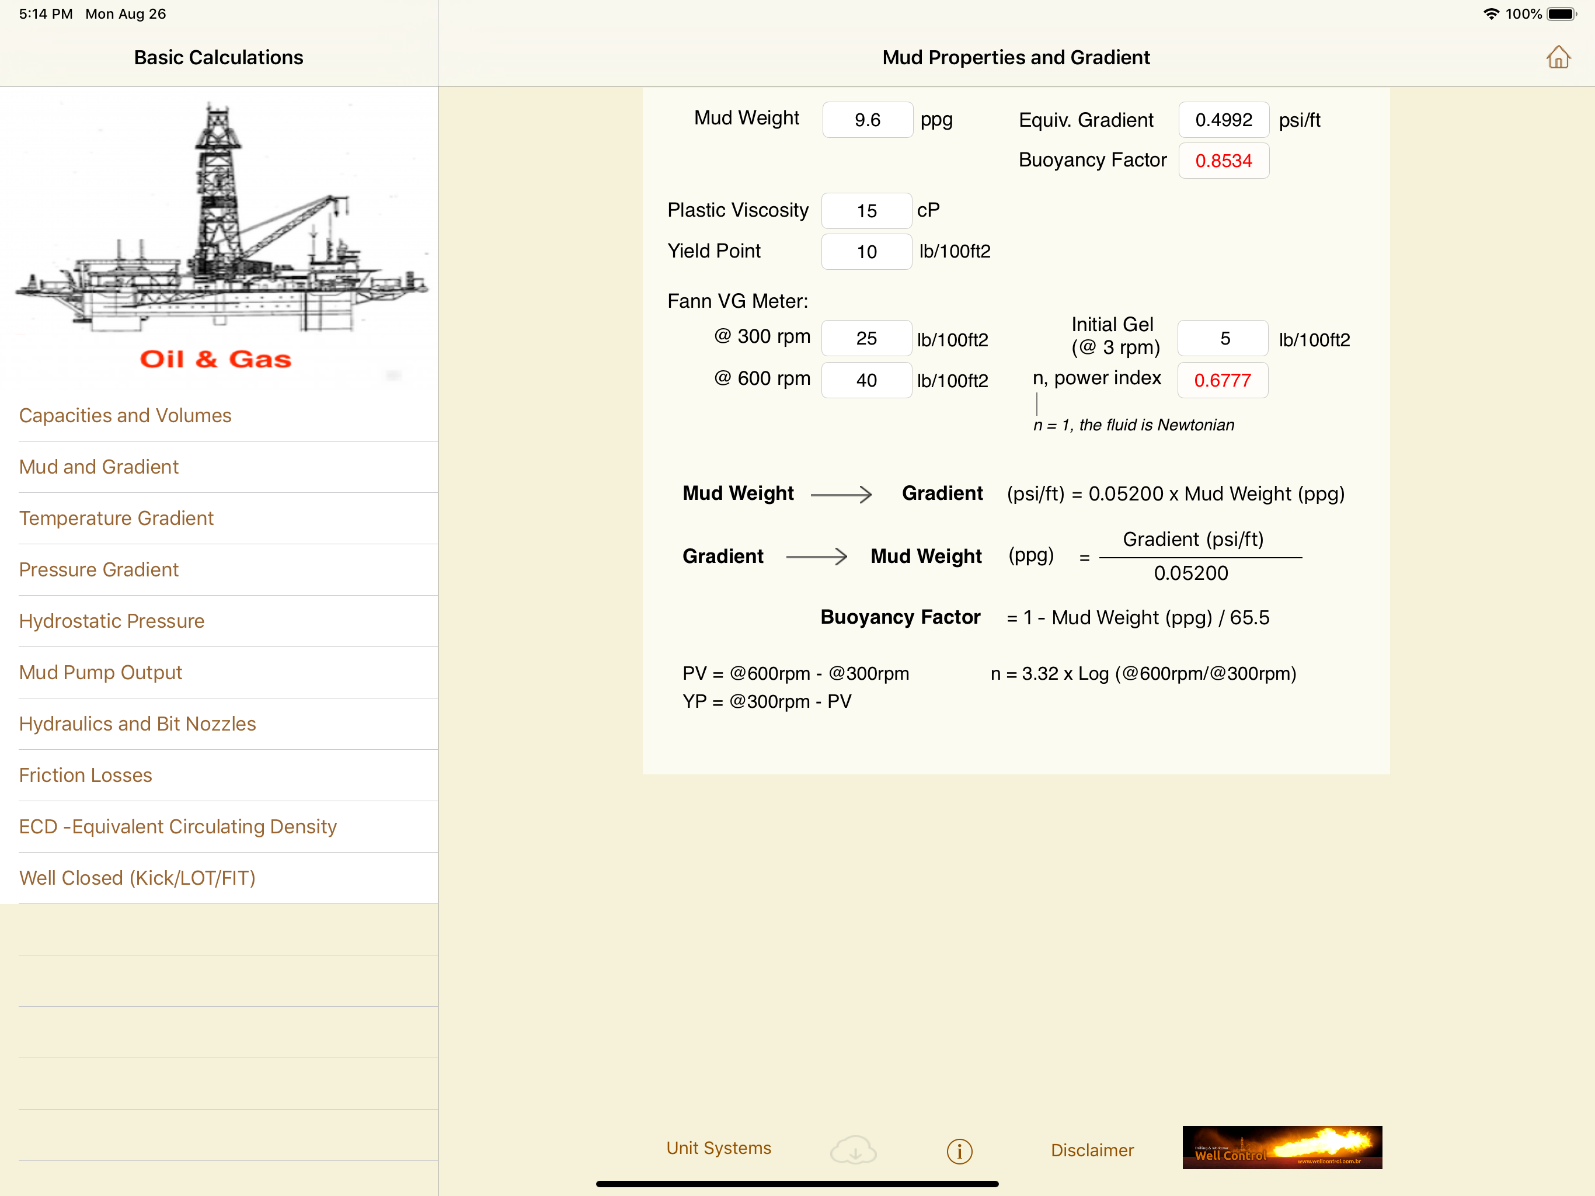Tap the 5:14 PM clock
The width and height of the screenshot is (1595, 1196).
coord(46,13)
